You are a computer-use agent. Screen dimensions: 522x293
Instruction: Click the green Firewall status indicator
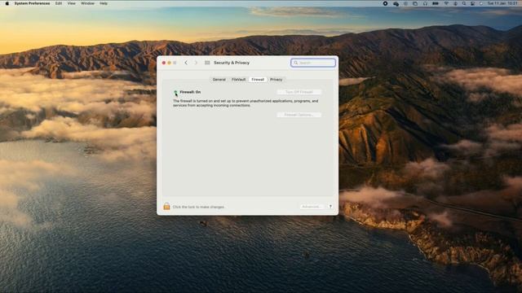pyautogui.click(x=175, y=92)
